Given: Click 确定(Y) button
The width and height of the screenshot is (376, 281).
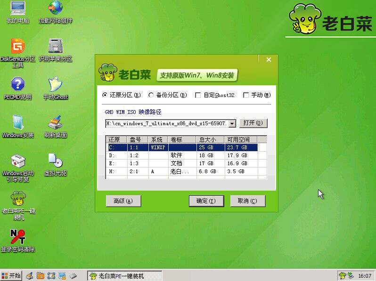Looking at the screenshot, I should pos(206,201).
